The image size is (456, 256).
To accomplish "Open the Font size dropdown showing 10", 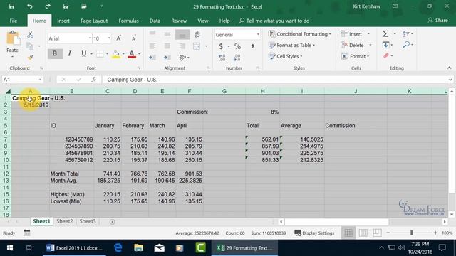I will pos(109,38).
